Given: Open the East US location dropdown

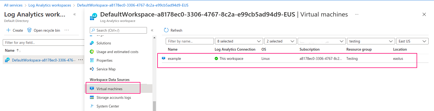Looking at the screenshot, I should [x=412, y=41].
